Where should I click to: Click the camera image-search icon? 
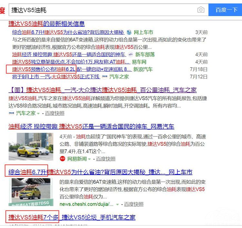201,10
